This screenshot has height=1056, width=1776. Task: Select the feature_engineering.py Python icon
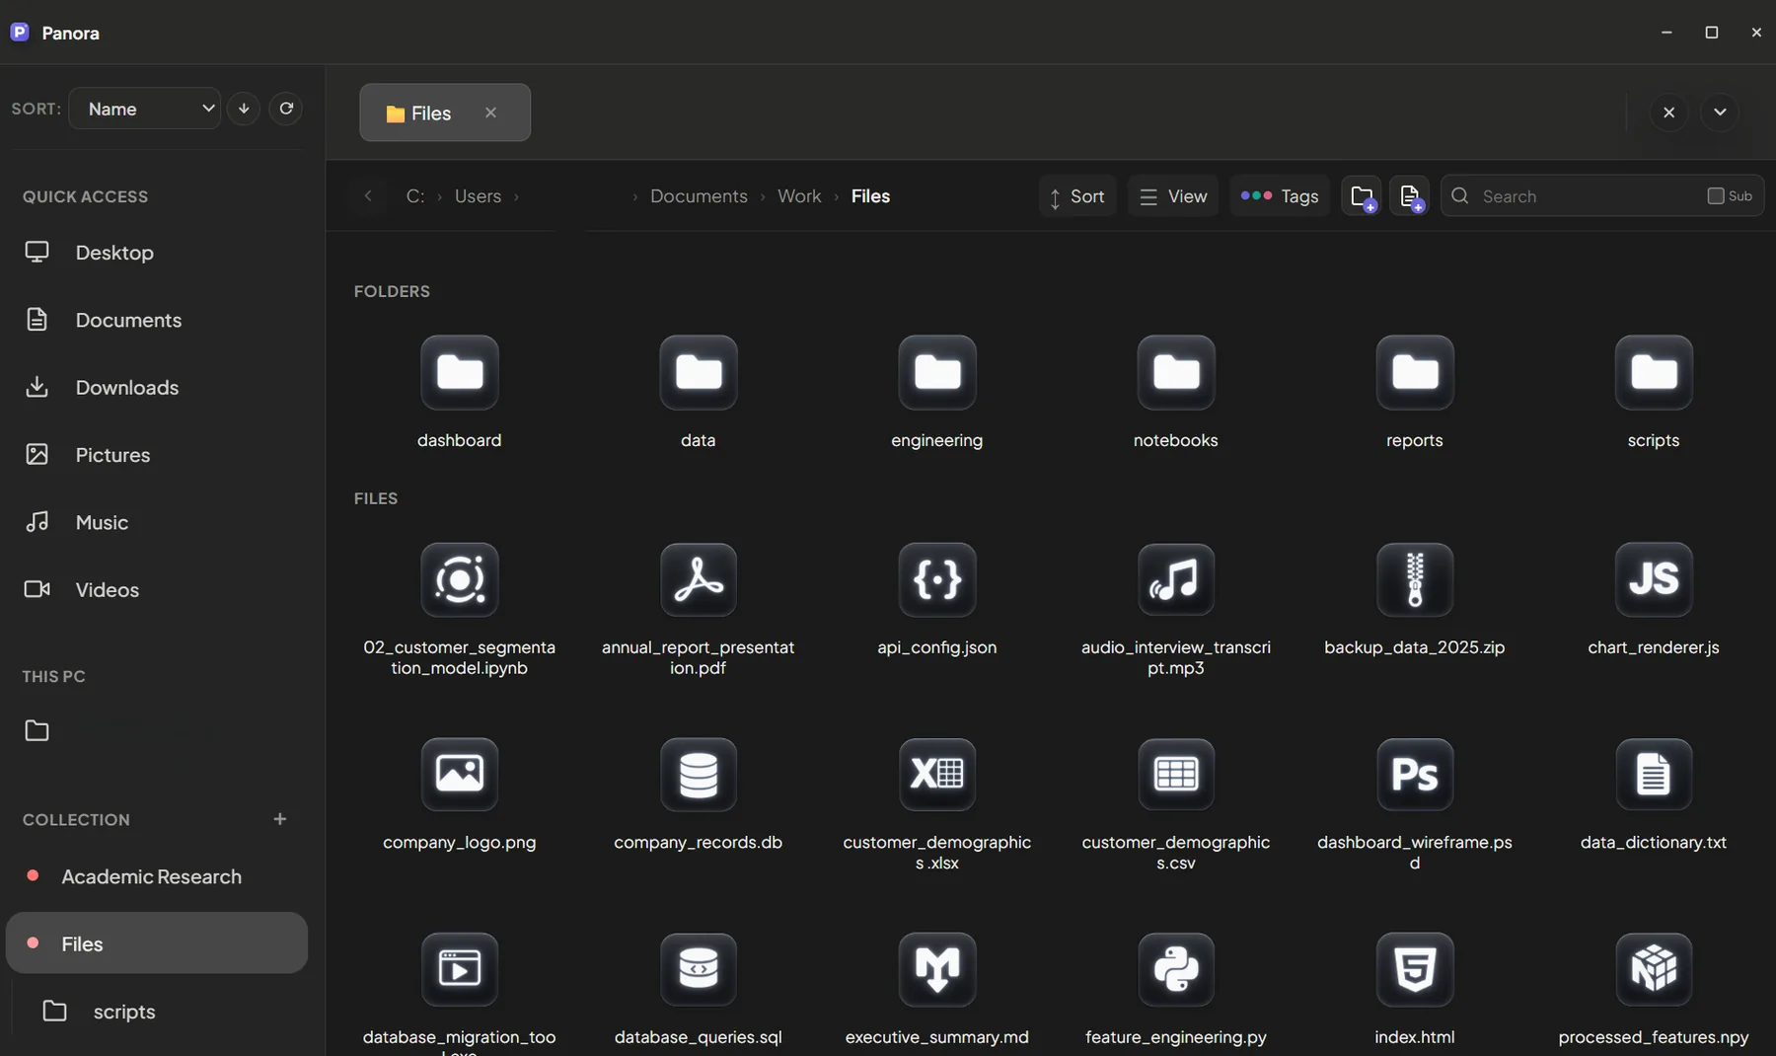tap(1176, 969)
